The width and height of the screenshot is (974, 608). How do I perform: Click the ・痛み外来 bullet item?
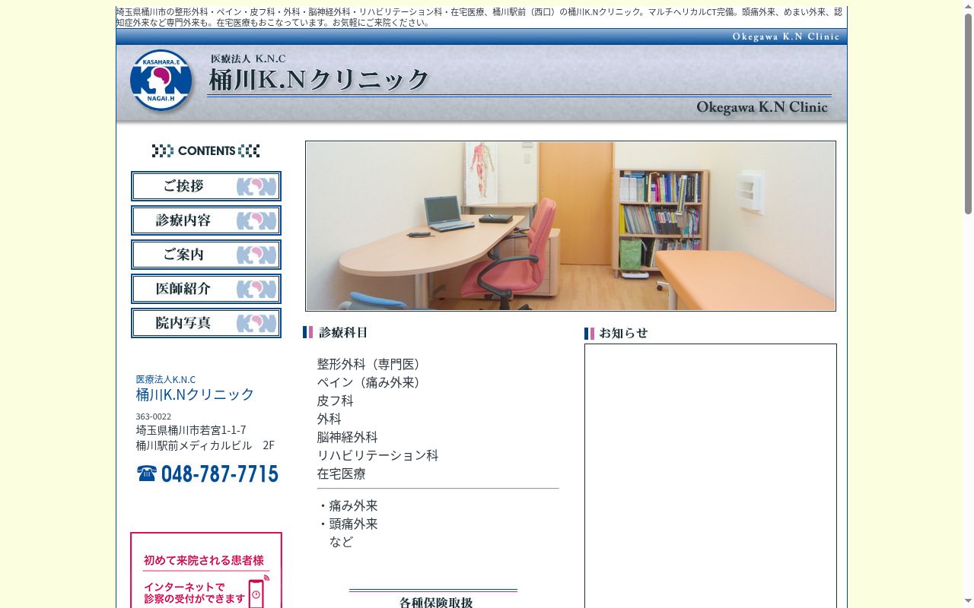[348, 505]
